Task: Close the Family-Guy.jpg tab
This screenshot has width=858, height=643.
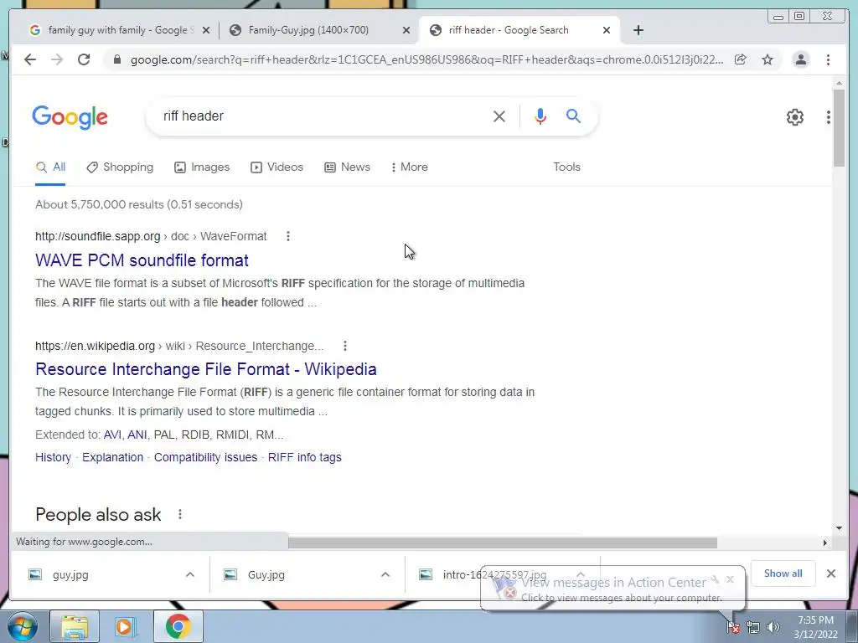Action: (406, 30)
